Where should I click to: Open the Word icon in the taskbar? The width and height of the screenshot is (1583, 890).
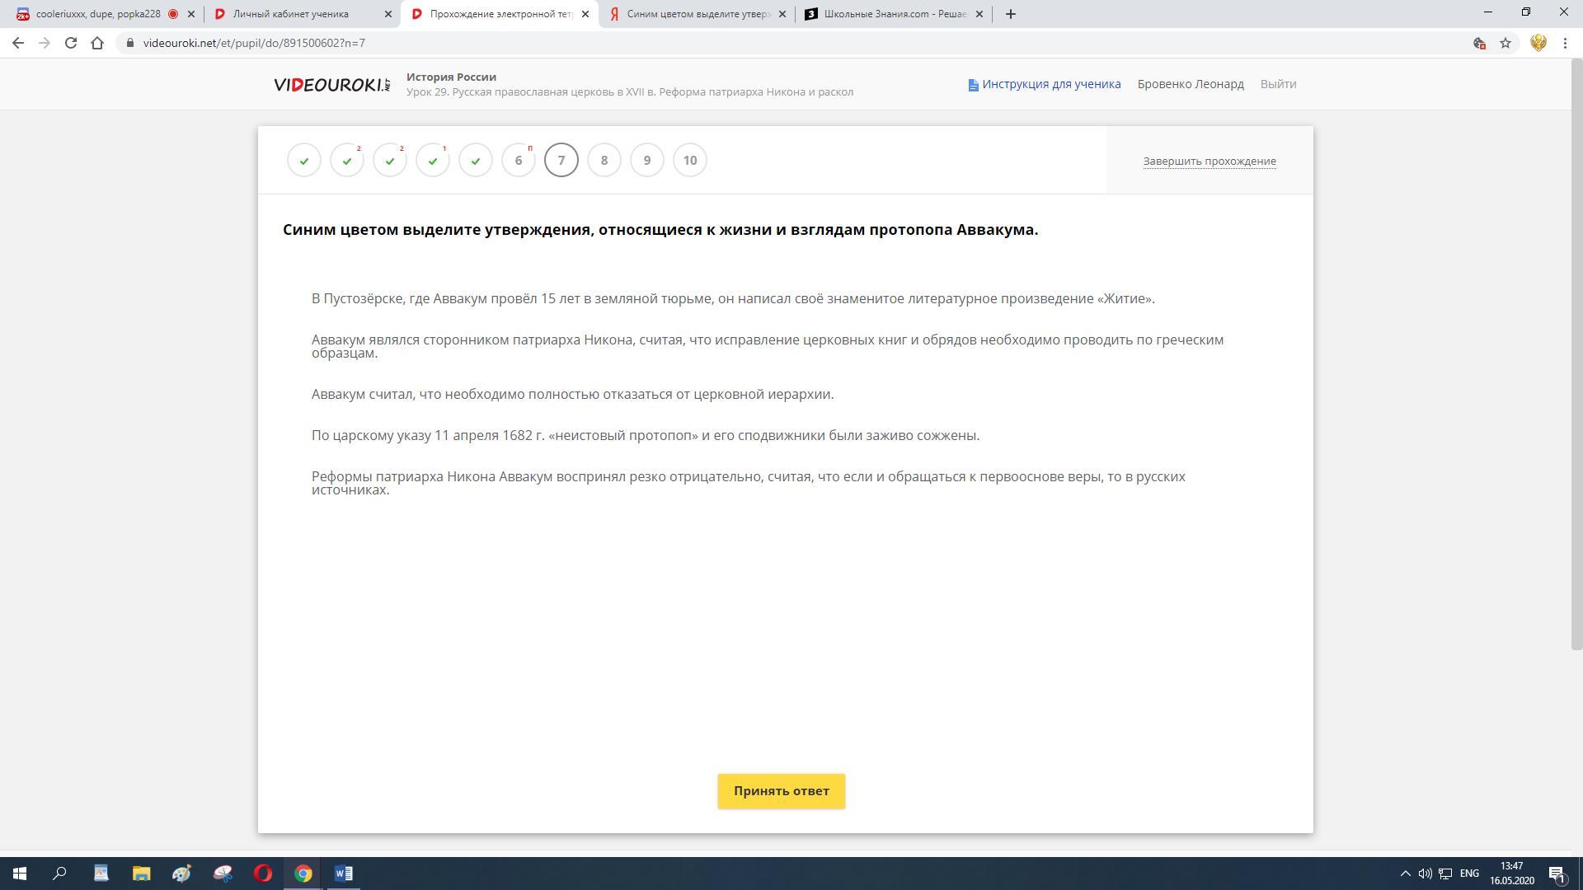(344, 874)
